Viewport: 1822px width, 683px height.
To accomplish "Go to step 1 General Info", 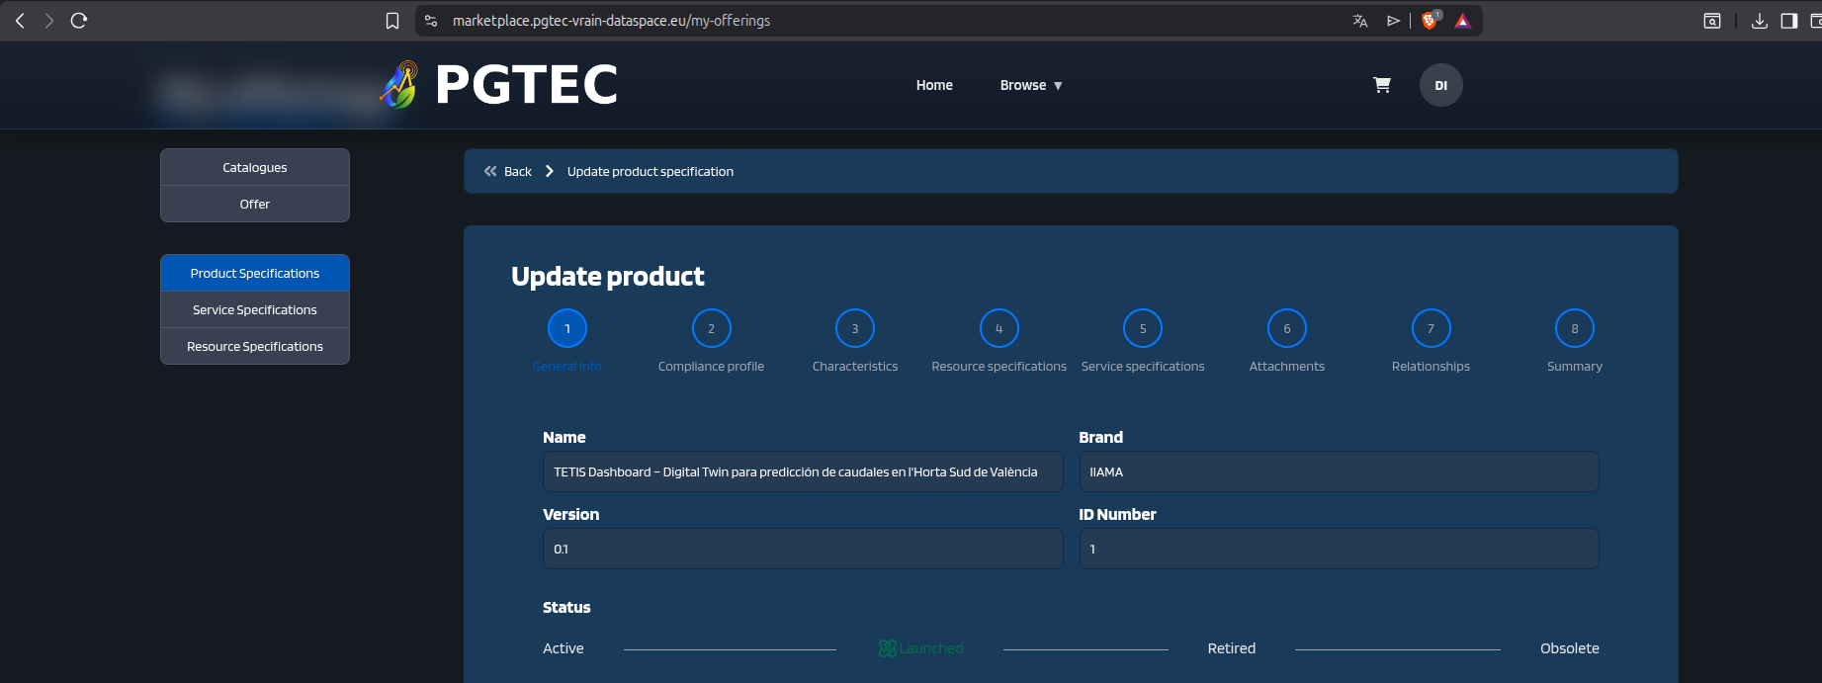I will coord(567,328).
